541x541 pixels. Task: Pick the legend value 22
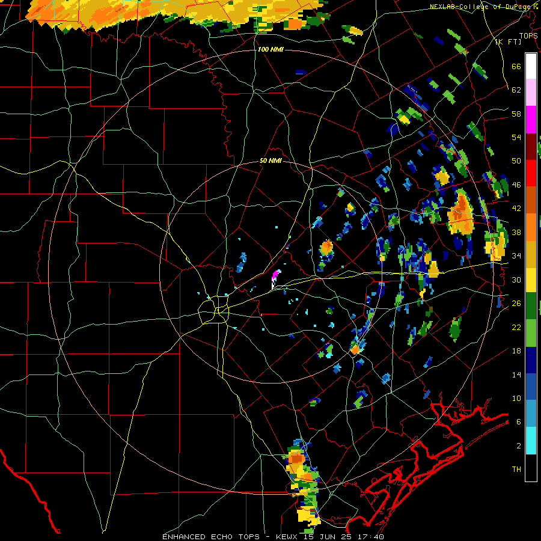(516, 327)
